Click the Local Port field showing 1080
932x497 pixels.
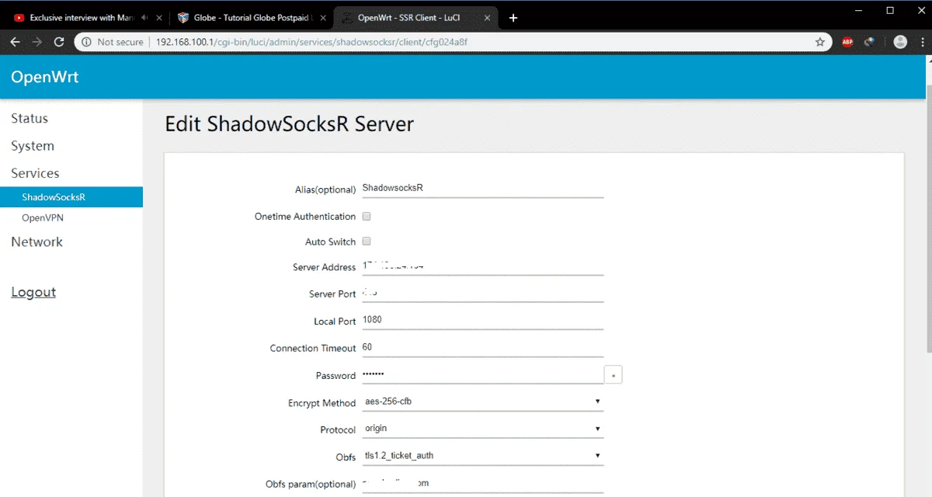[x=483, y=320]
